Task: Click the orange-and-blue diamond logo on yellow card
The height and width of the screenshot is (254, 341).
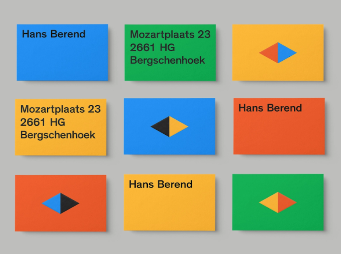Action: [x=278, y=53]
